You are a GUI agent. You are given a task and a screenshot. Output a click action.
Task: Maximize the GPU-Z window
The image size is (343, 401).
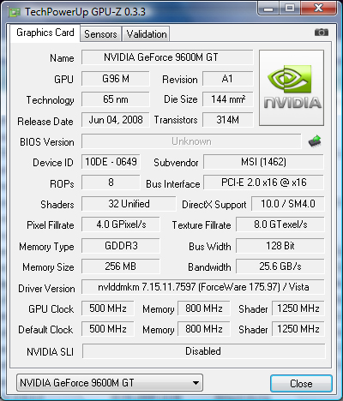click(289, 9)
